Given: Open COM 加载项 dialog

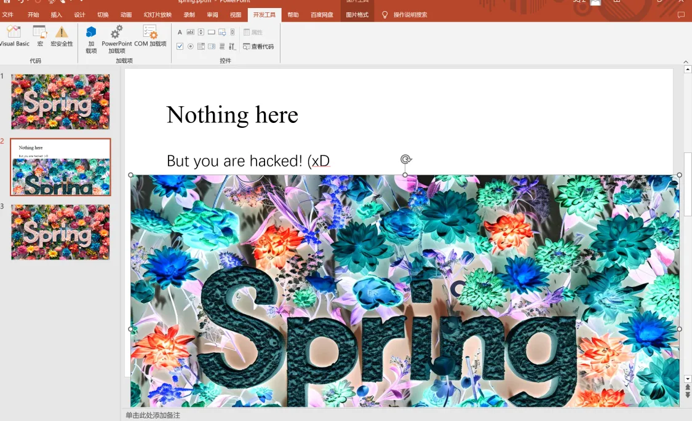Looking at the screenshot, I should [150, 35].
